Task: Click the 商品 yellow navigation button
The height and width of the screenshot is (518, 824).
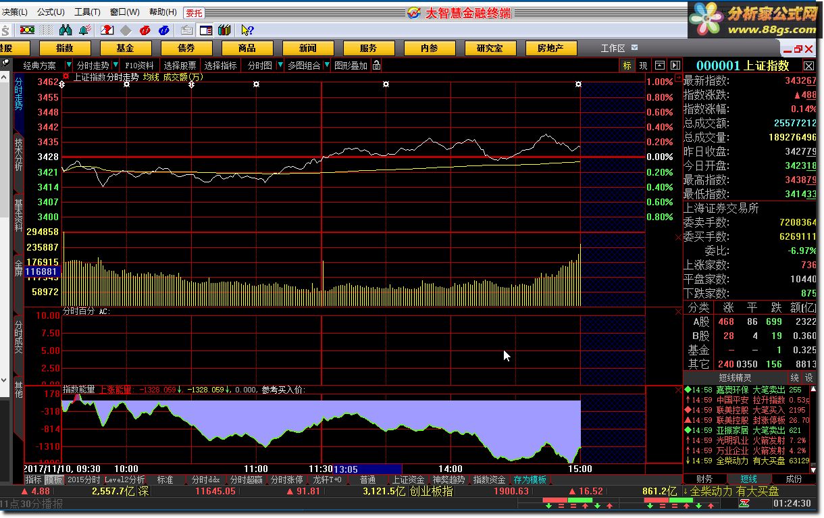Action: [x=247, y=48]
